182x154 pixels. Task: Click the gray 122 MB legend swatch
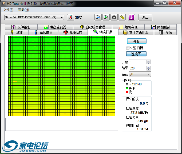point(127,84)
